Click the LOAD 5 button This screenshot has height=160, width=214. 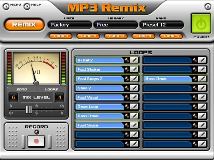pos(171,36)
